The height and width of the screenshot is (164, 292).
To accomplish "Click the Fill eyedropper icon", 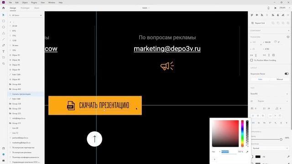I will (x=288, y=157).
